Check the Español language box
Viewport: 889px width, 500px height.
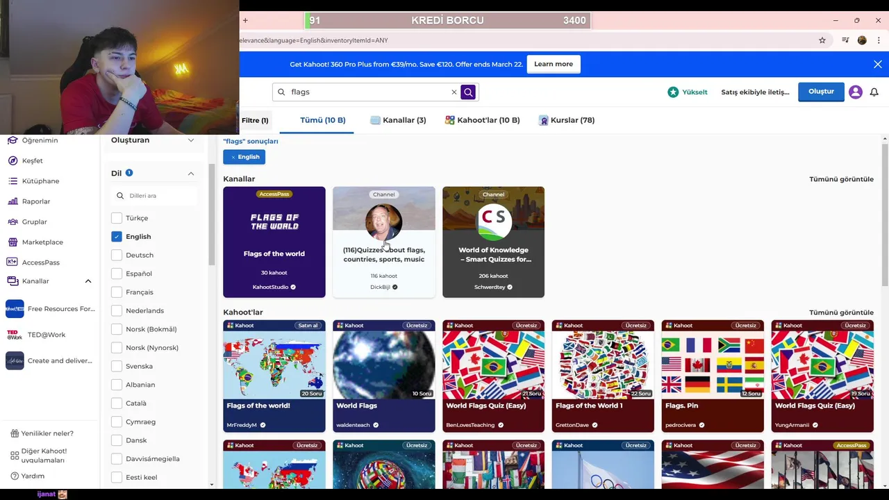tap(117, 274)
